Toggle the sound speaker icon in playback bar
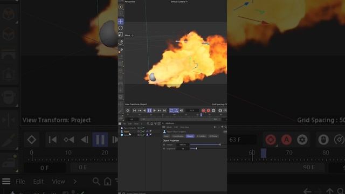This screenshot has height=194, width=345. 181,110
